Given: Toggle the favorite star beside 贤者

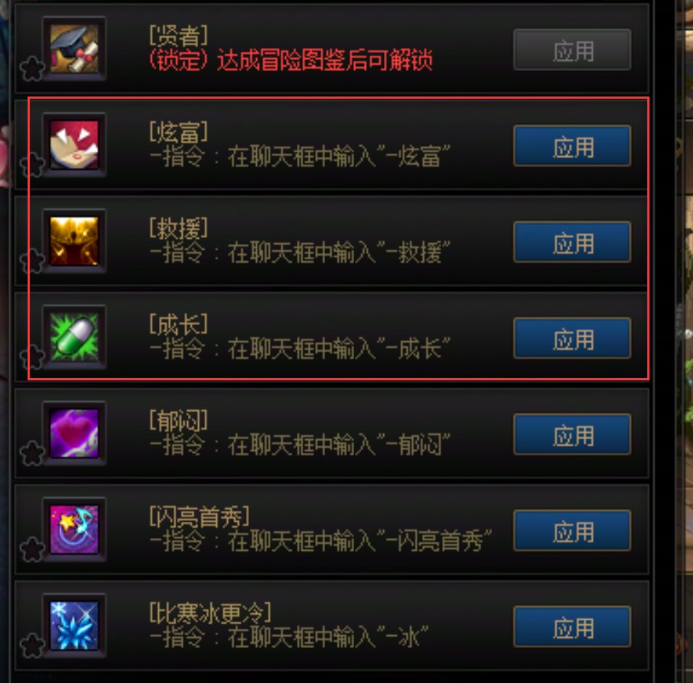Looking at the screenshot, I should 32,68.
